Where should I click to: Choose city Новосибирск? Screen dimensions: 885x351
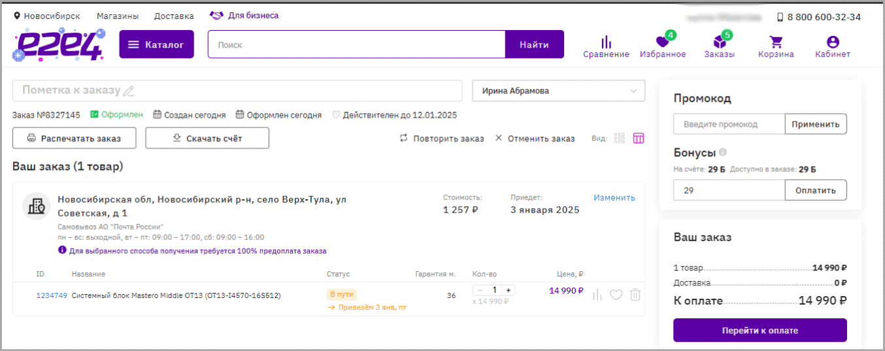(52, 16)
